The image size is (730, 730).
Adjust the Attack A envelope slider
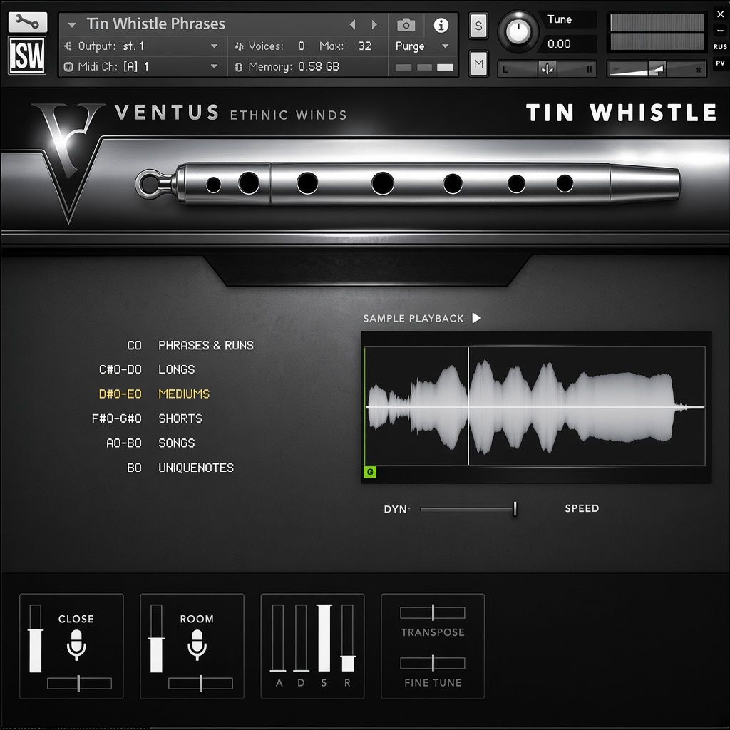pyautogui.click(x=278, y=638)
